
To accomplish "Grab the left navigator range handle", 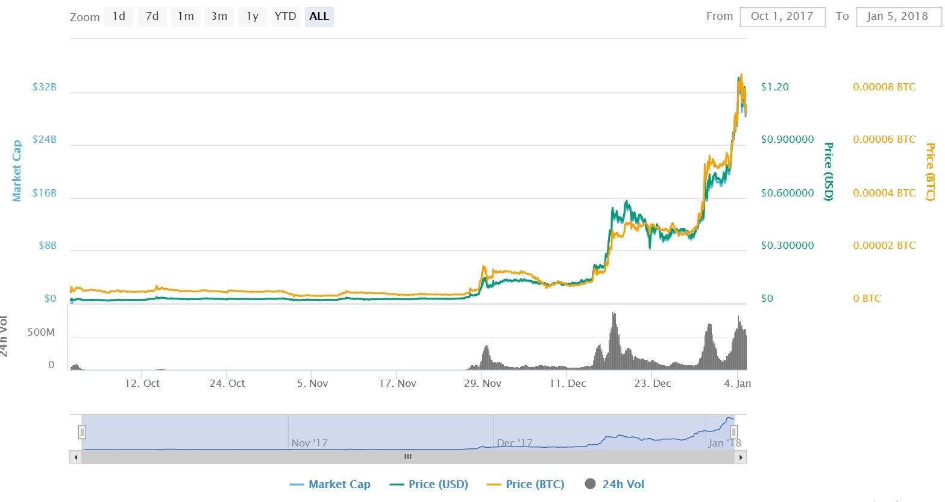I will pos(82,431).
